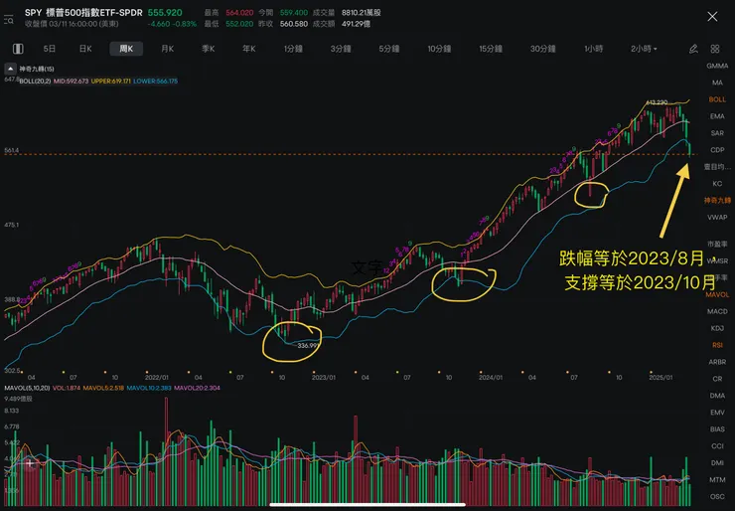Show the EMV sub-indicator

(x=717, y=413)
